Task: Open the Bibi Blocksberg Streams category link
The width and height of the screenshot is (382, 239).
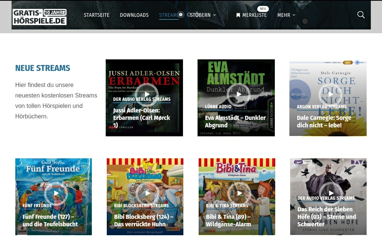Action: point(141,206)
